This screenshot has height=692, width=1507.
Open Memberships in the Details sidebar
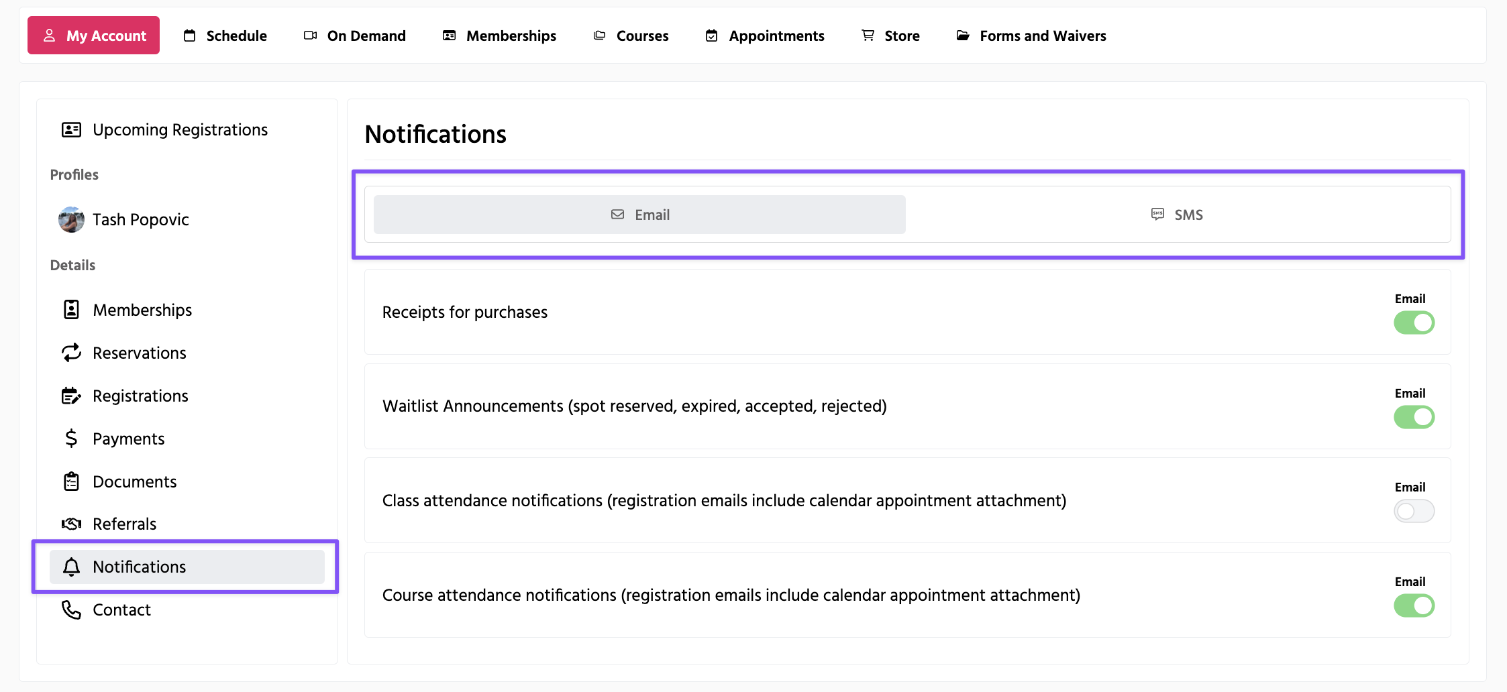[142, 310]
